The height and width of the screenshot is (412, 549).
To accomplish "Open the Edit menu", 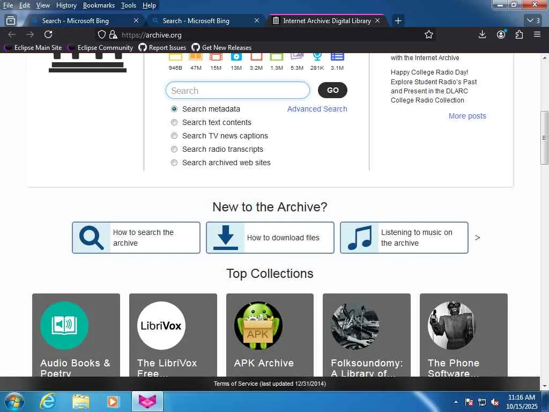I will coord(24,5).
